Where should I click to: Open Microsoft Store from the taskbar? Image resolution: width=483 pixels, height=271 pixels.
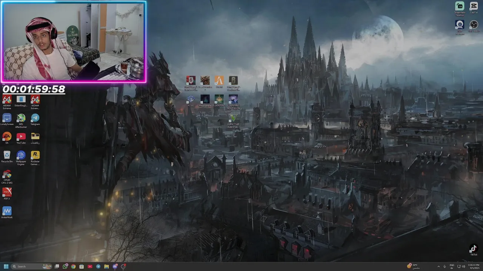pos(82,266)
